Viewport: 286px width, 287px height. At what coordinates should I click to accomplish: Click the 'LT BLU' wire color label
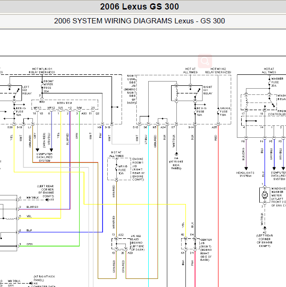pyautogui.click(x=146, y=140)
